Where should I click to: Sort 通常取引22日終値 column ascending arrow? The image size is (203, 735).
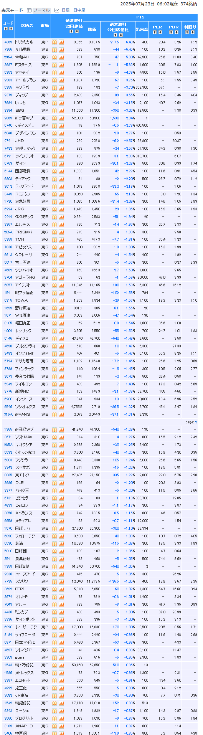[x=71, y=31]
